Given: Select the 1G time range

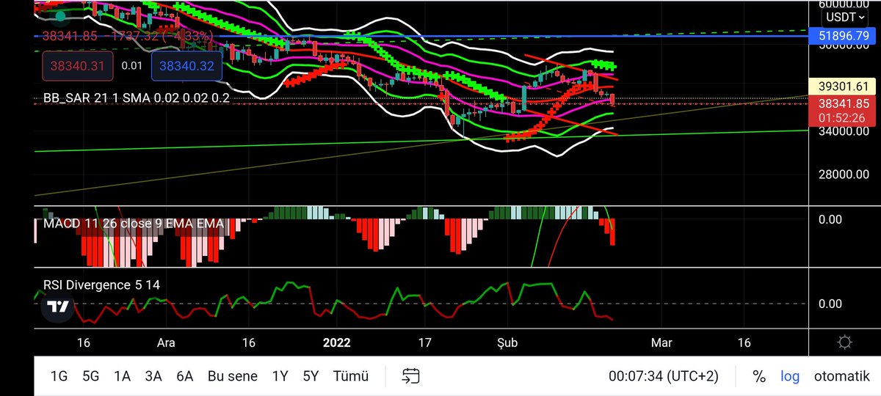Looking at the screenshot, I should click(x=59, y=376).
